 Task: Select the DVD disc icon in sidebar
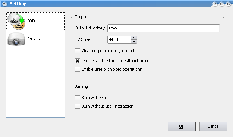(x=16, y=21)
